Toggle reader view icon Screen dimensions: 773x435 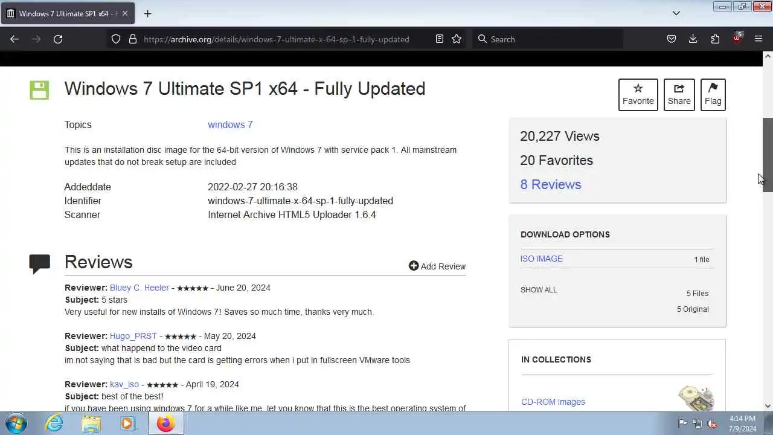pos(440,39)
